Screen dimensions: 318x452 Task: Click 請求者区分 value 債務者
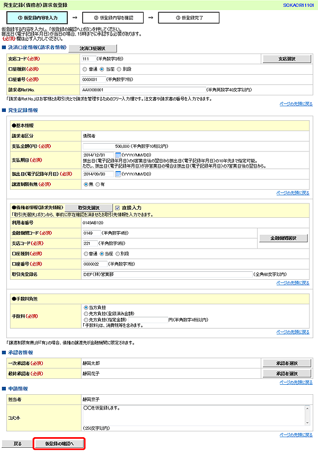[89, 136]
